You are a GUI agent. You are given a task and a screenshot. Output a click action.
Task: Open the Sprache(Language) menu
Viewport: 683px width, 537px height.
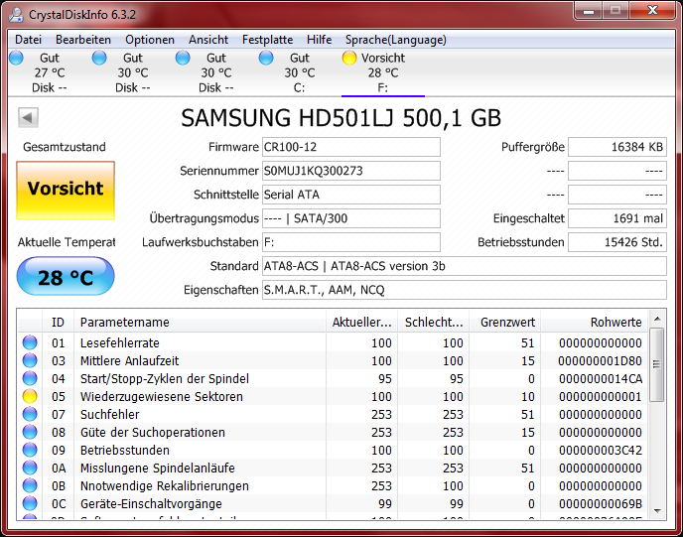click(x=395, y=40)
